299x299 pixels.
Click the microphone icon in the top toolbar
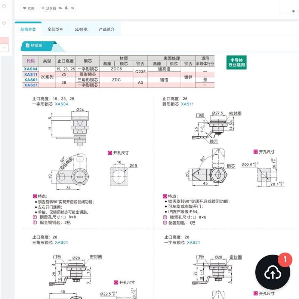(x=66, y=8)
